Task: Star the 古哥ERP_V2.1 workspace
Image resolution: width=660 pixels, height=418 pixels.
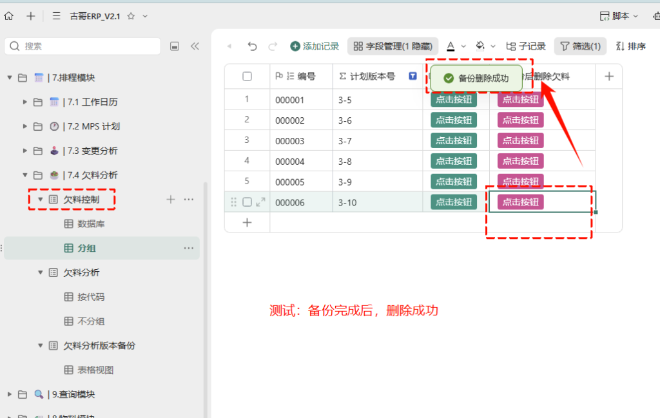Action: point(131,16)
